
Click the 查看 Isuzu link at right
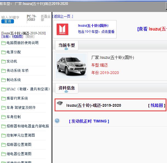click(152, 29)
